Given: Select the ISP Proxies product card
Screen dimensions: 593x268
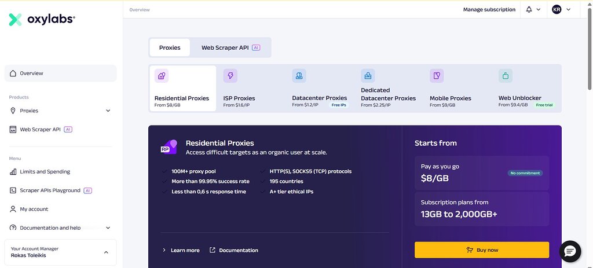Looking at the screenshot, I should [x=251, y=89].
